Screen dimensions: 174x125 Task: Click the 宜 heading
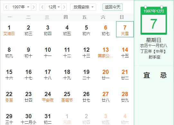click(x=147, y=75)
